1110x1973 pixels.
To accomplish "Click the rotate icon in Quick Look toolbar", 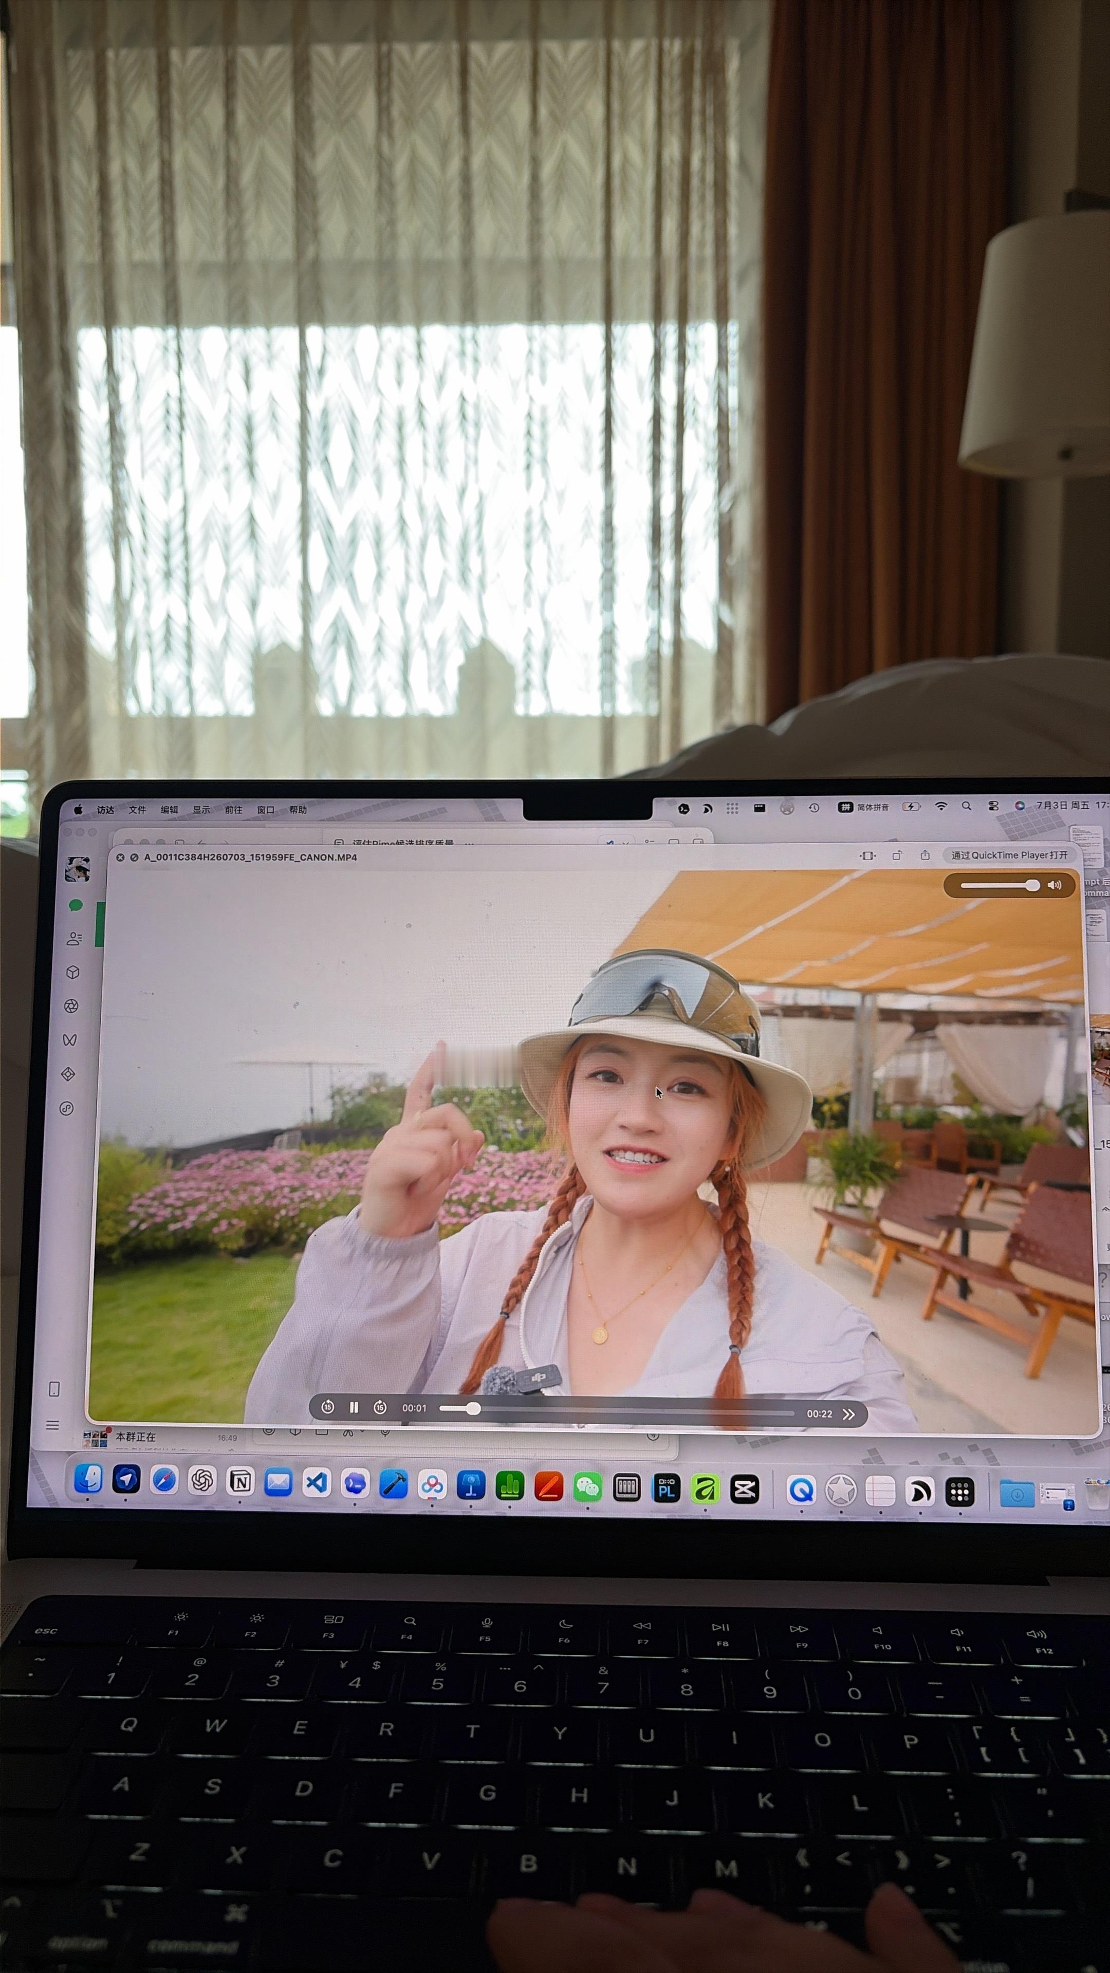I will 896,855.
